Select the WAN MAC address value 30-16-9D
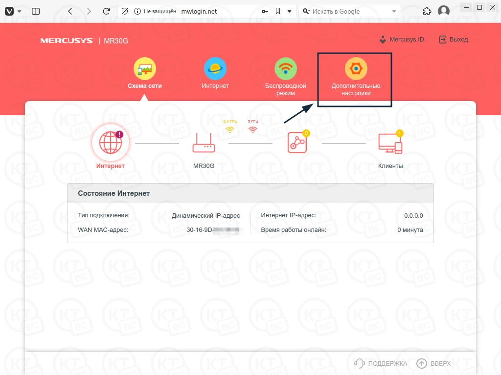 tap(213, 230)
